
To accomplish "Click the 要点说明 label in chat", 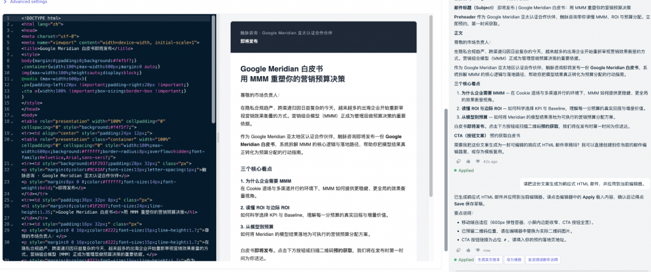I will tap(463, 213).
